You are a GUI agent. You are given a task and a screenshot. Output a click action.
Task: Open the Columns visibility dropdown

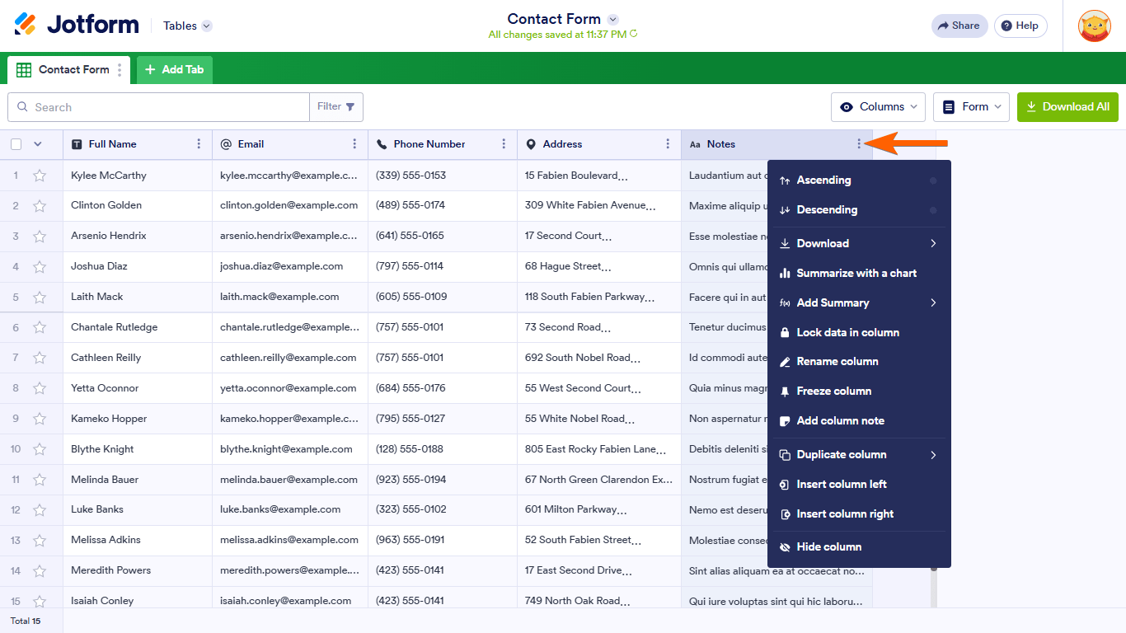[x=880, y=107]
